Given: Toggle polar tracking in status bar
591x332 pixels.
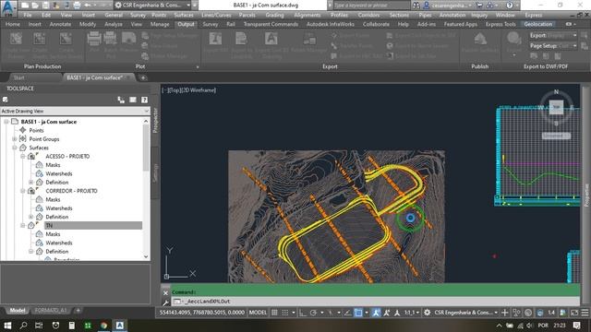Looking at the screenshot, I should pyautogui.click(x=313, y=313).
